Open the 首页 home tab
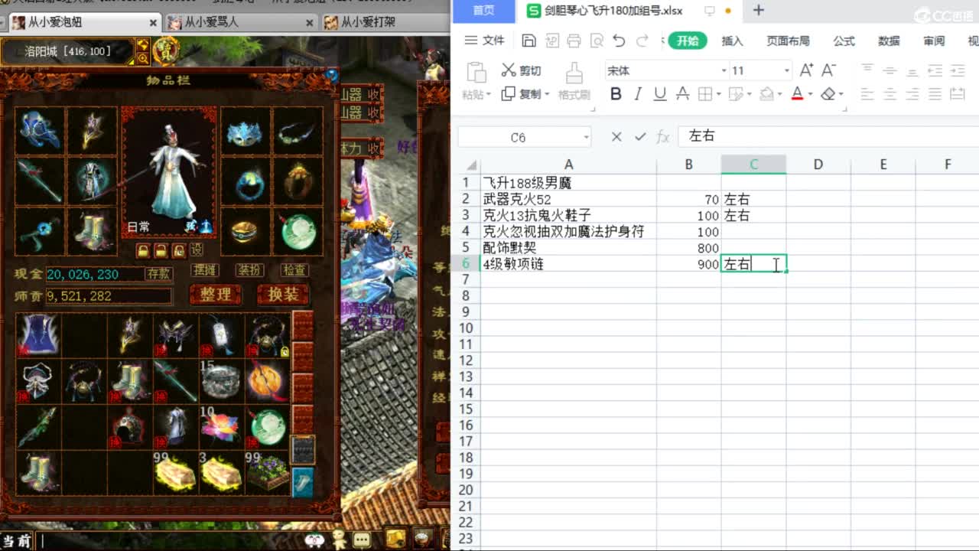The image size is (979, 551). coord(483,10)
